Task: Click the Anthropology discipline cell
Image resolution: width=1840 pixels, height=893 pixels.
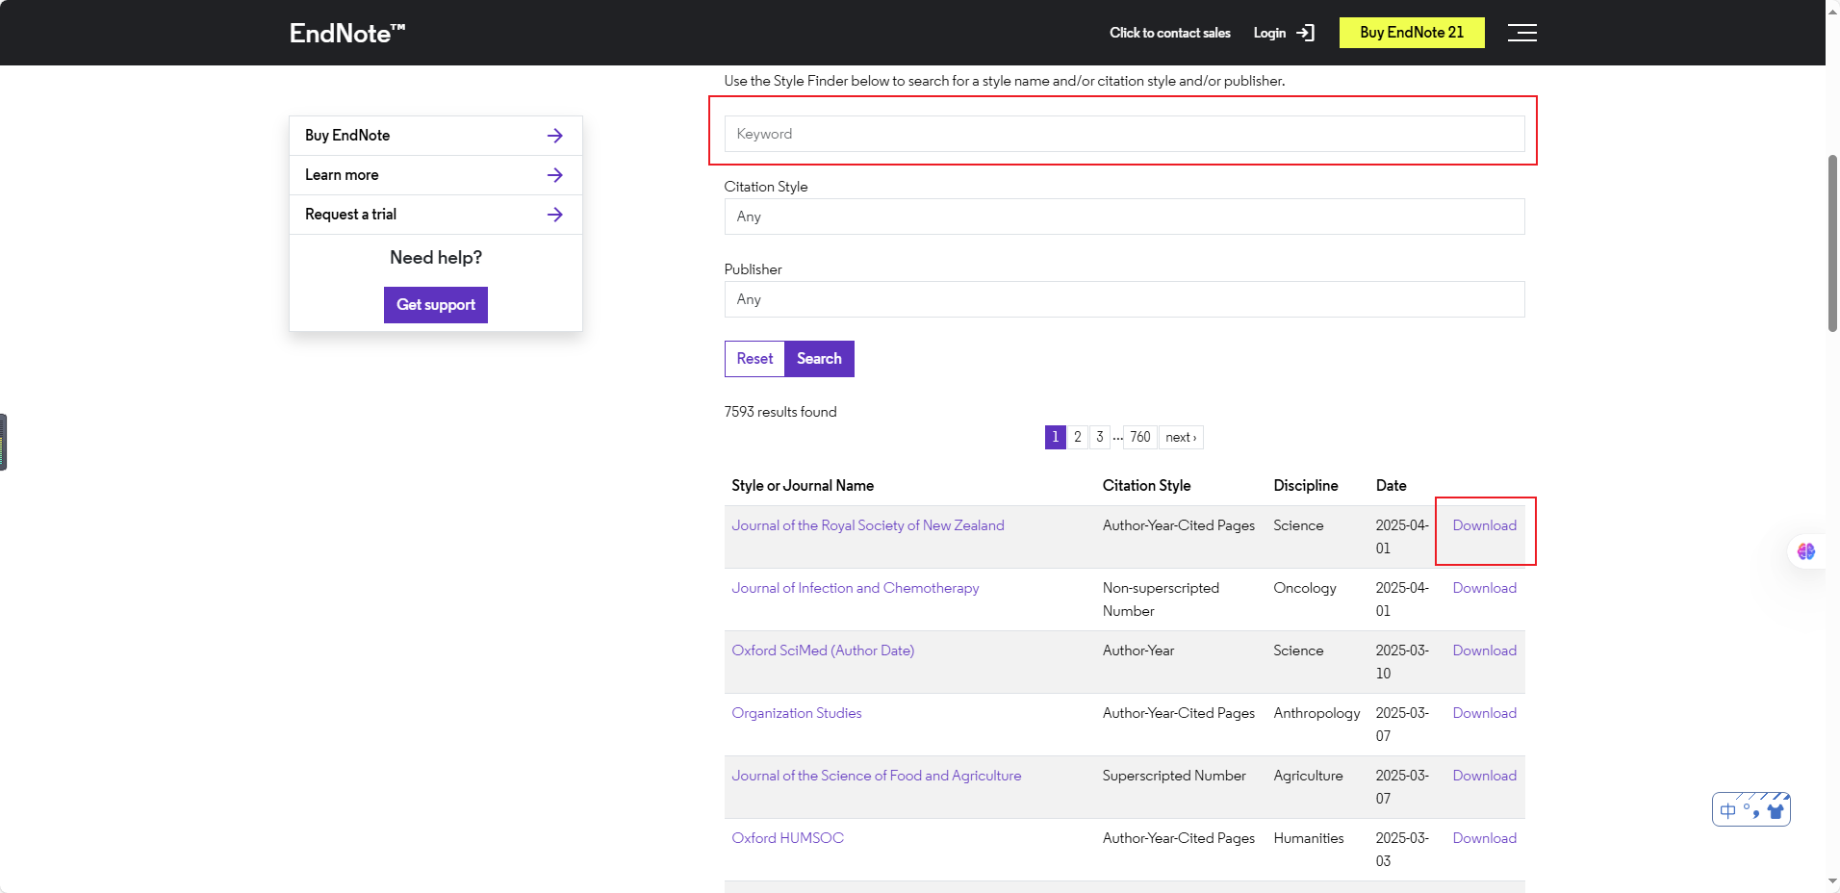Action: (x=1316, y=713)
